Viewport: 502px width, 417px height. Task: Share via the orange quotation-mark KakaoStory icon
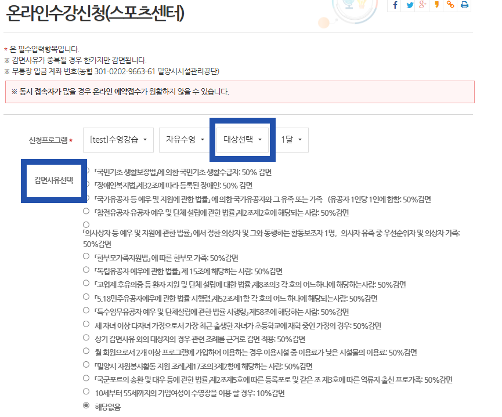(436, 5)
